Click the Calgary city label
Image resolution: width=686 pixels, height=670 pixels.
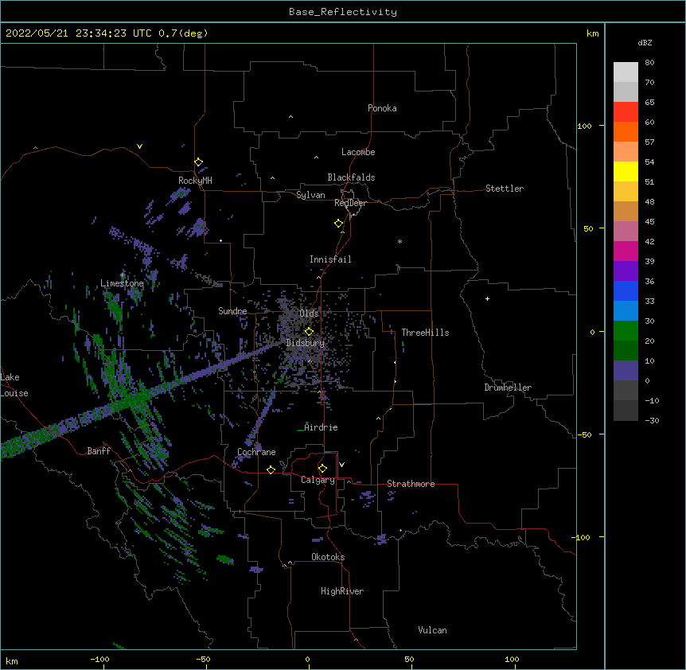click(318, 480)
